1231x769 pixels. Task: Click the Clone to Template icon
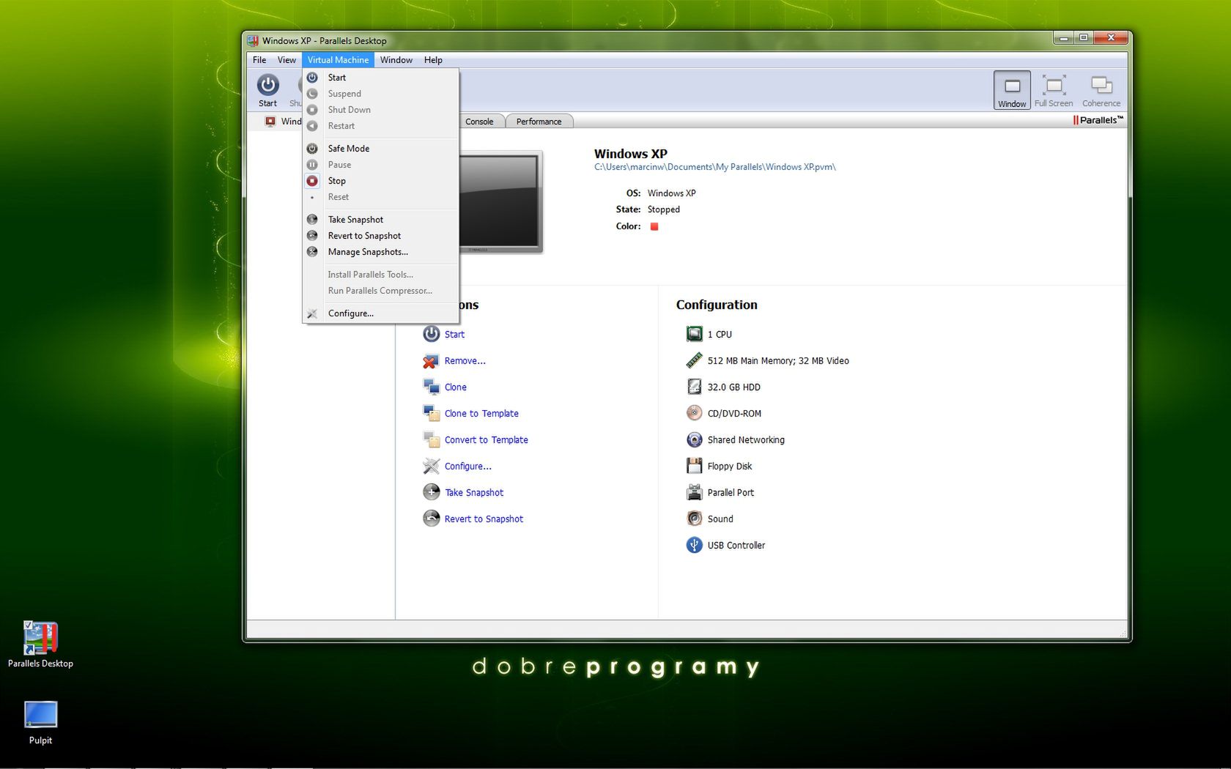[432, 413]
